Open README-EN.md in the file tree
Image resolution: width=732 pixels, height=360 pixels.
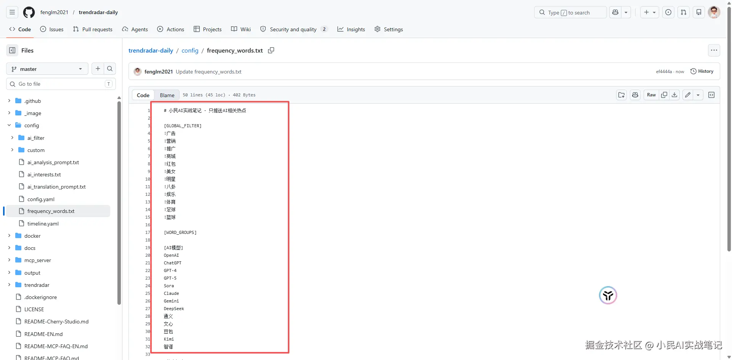point(43,334)
